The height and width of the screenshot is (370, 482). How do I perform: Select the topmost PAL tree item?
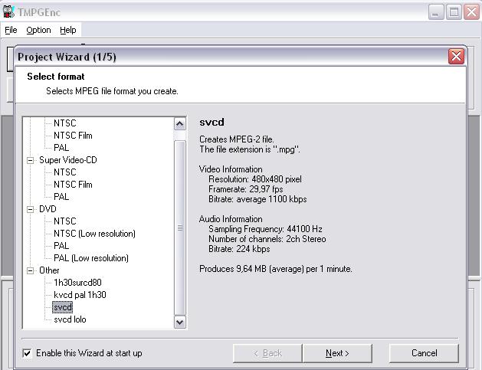tap(61, 148)
